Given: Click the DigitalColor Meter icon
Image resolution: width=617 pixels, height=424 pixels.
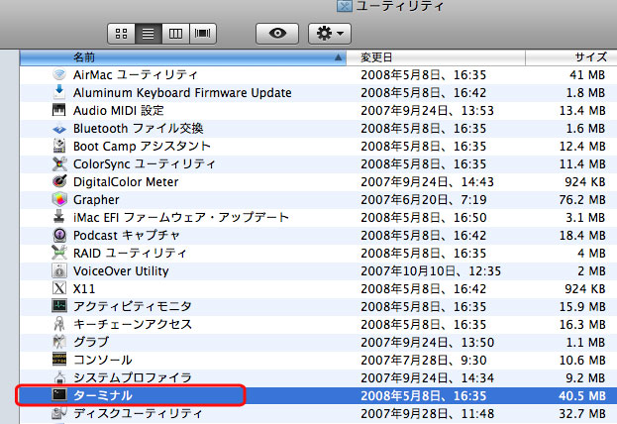Looking at the screenshot, I should tap(59, 181).
